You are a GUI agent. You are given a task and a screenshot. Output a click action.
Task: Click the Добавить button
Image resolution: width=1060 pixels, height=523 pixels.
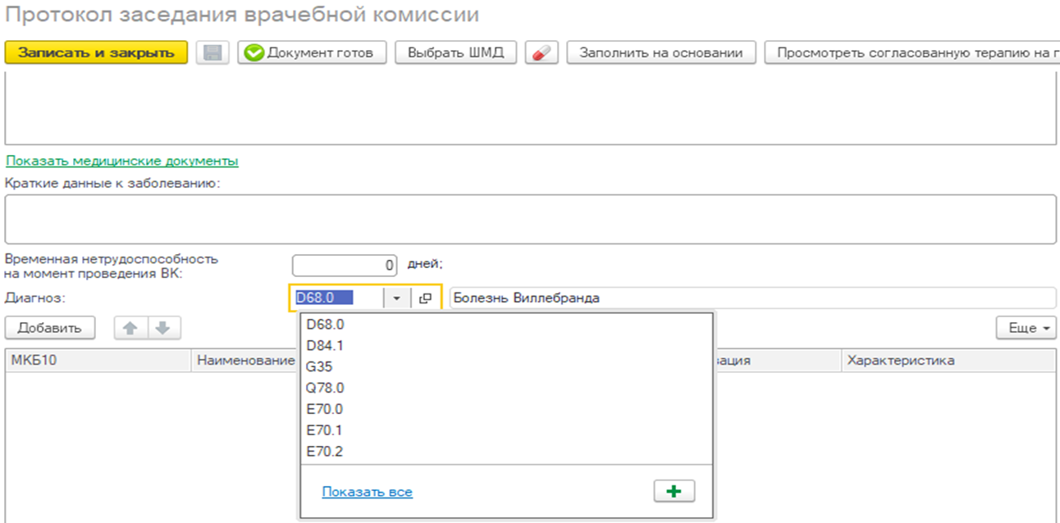click(50, 328)
